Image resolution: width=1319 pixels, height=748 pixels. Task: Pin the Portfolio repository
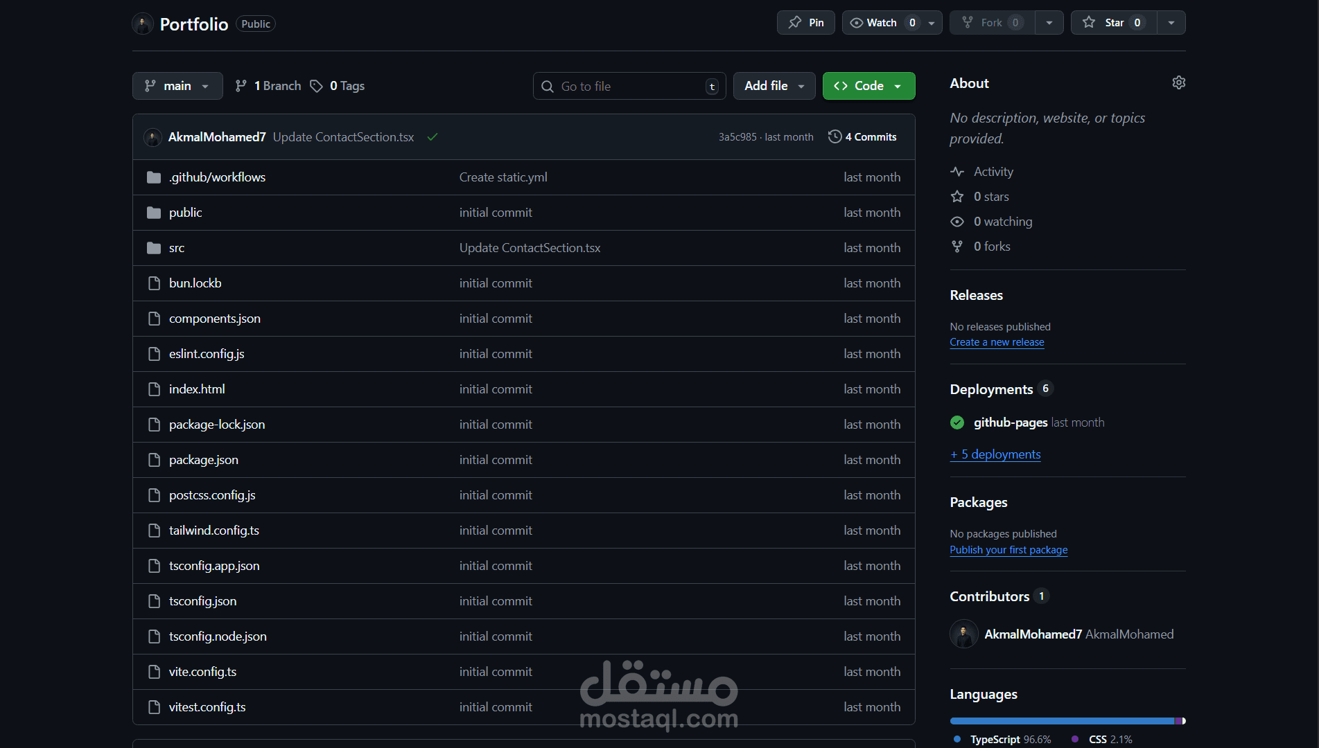pos(806,23)
